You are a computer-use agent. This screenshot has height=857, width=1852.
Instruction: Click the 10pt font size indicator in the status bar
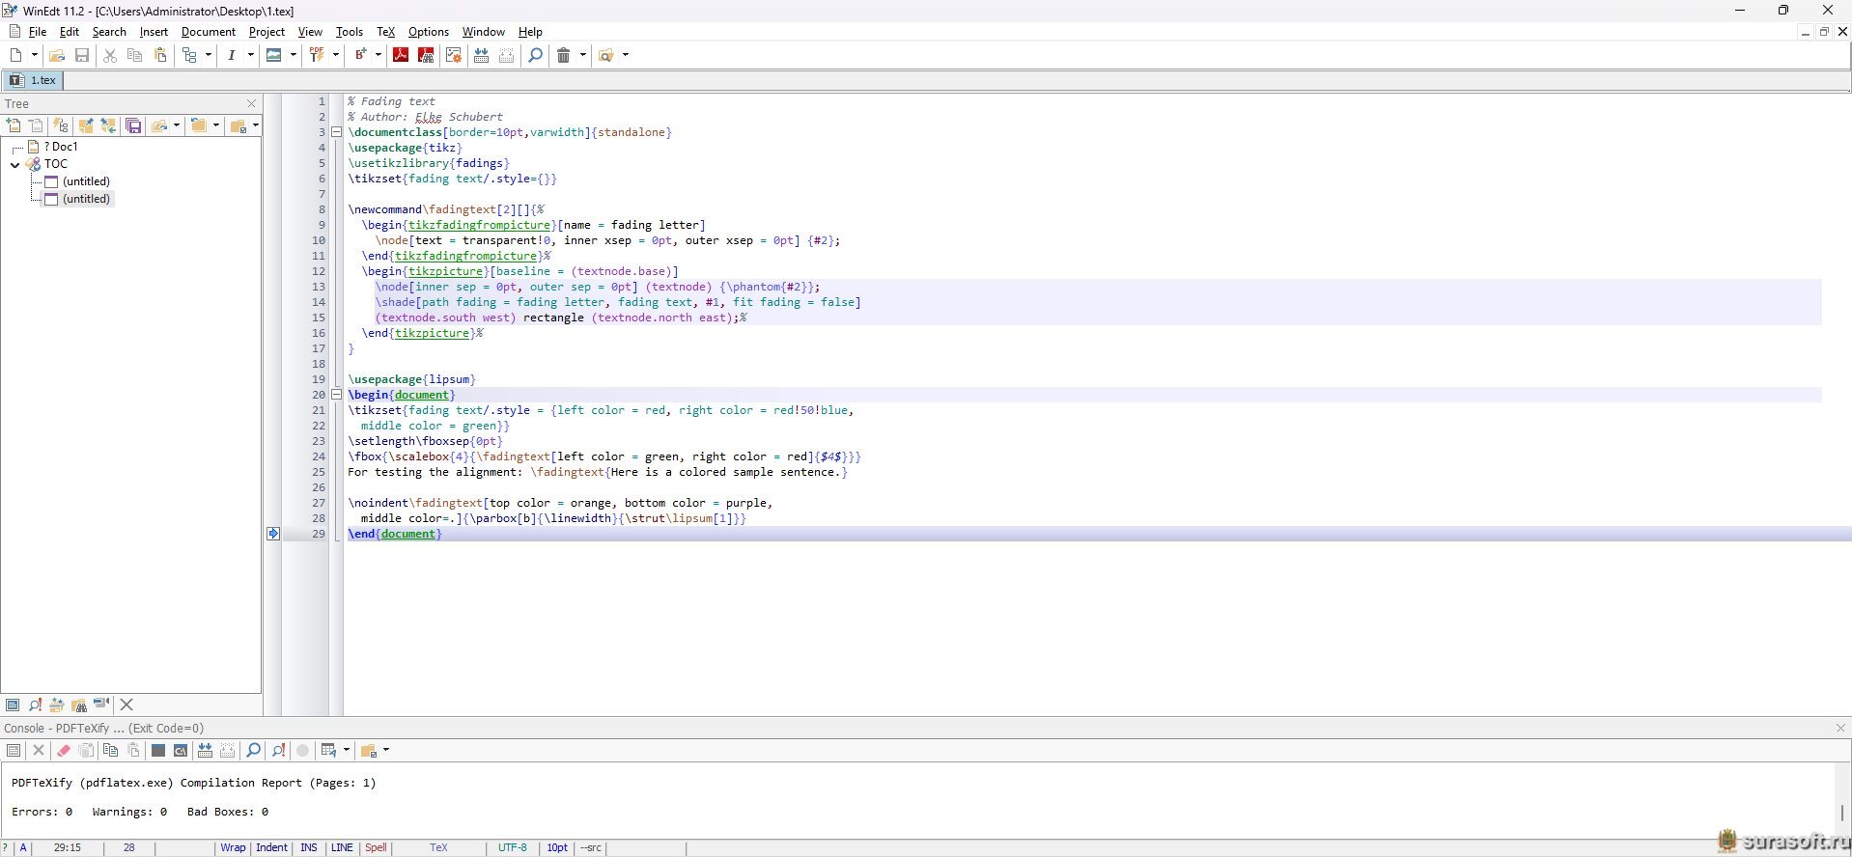point(557,848)
